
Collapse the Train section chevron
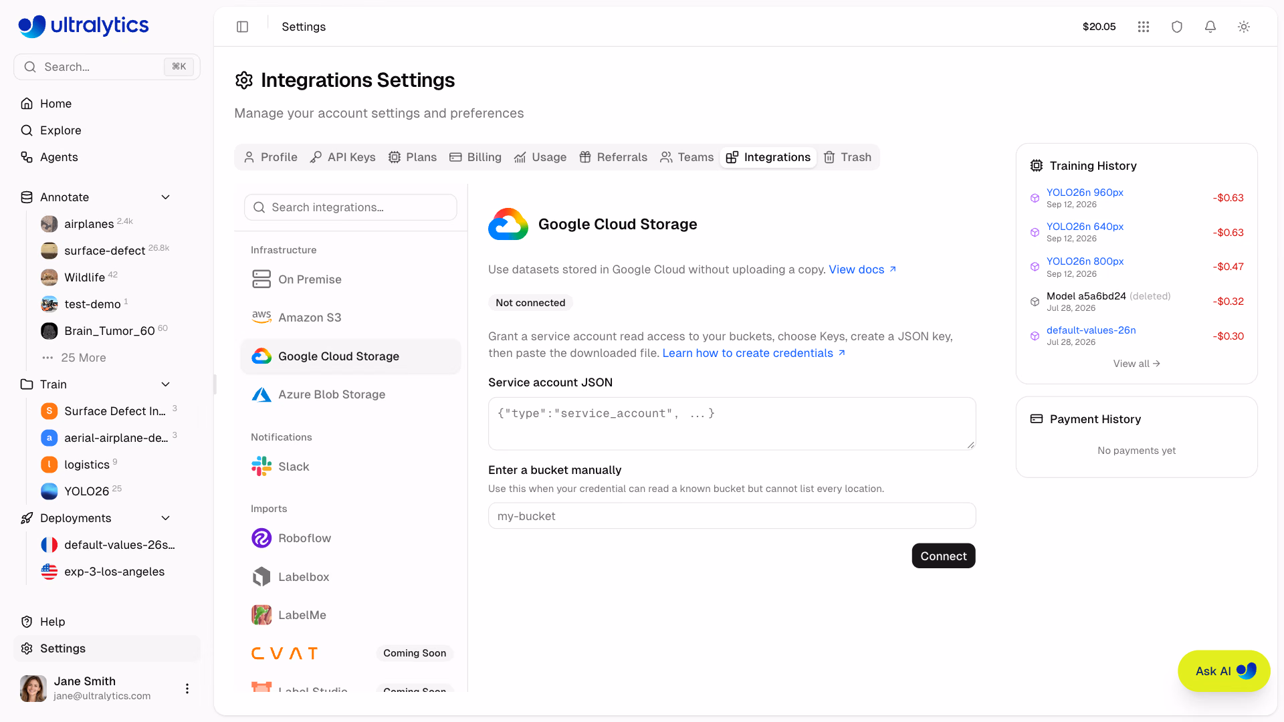click(166, 384)
